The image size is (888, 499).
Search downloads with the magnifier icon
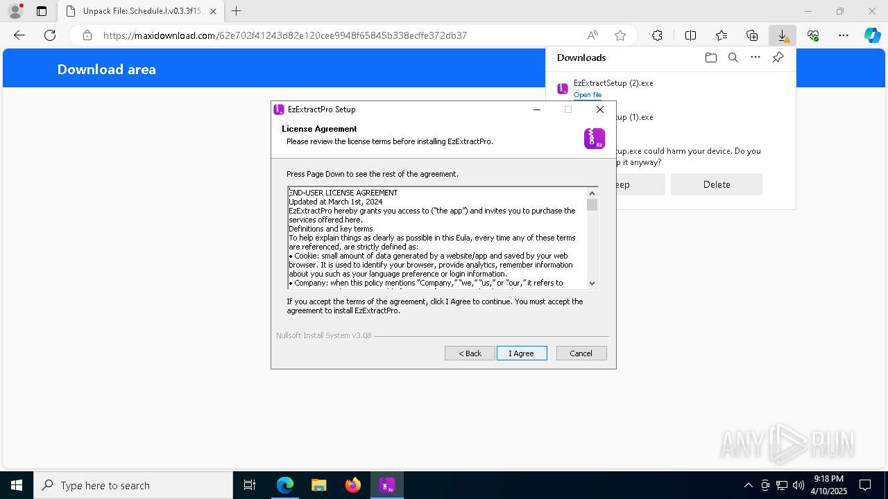coord(733,58)
